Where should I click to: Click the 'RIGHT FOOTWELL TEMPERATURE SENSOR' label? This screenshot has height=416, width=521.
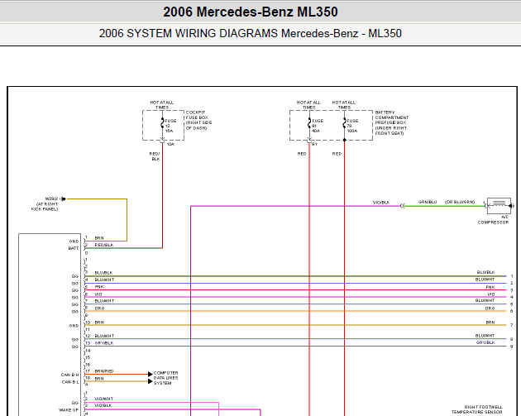click(x=477, y=409)
